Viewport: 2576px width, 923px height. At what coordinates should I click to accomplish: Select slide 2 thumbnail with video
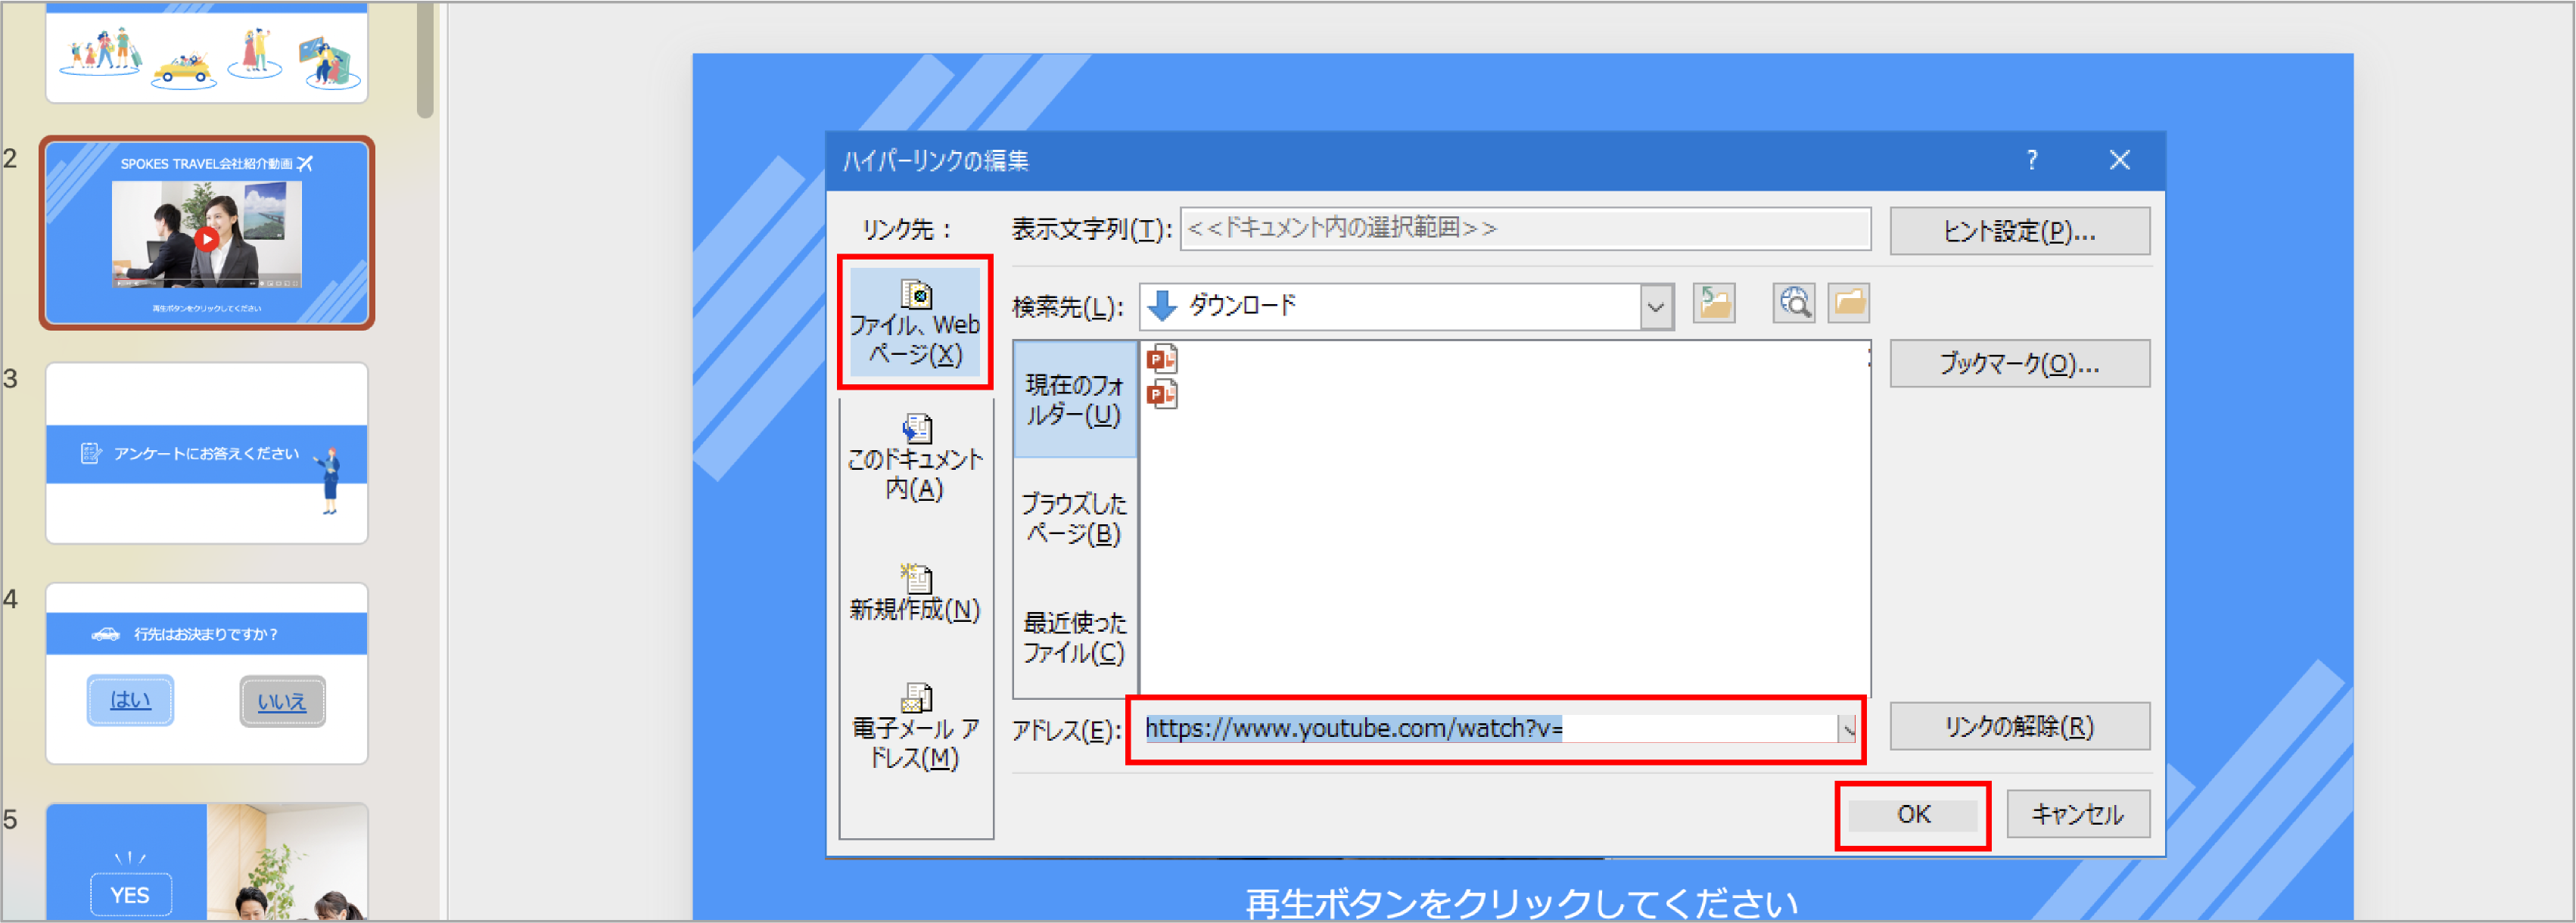(206, 232)
